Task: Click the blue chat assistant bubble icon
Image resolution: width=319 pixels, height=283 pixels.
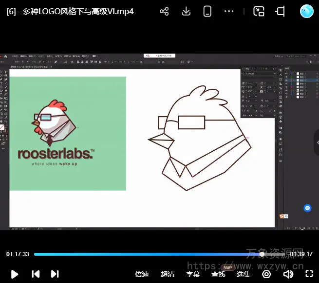Action: pos(307,208)
